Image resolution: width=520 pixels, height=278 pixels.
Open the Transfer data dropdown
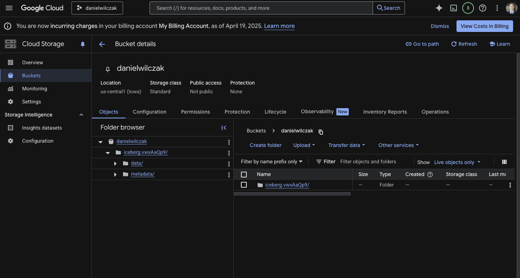pyautogui.click(x=347, y=145)
